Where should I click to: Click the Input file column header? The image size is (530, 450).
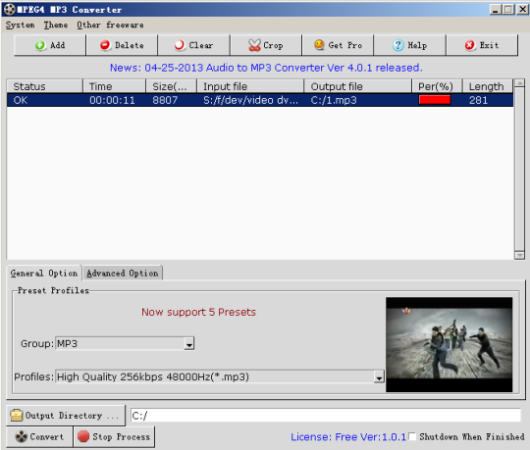(x=250, y=86)
